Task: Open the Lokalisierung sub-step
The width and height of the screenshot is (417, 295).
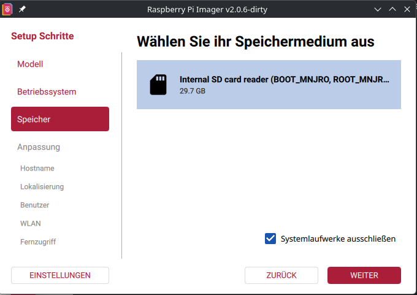Action: coord(42,186)
